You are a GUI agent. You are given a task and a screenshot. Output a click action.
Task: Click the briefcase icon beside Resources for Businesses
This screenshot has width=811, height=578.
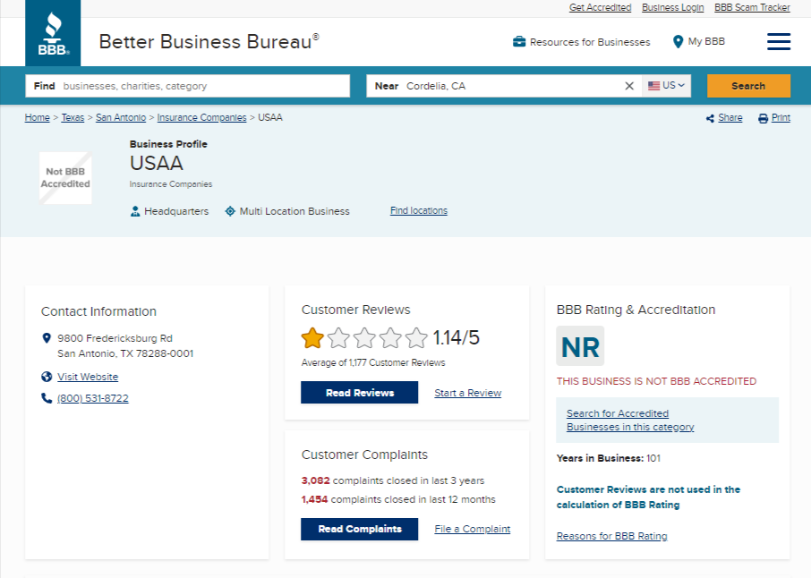pos(519,42)
